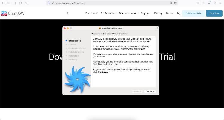Click the ClamXAV site name text
The width and height of the screenshot is (224, 120).
(16, 13)
